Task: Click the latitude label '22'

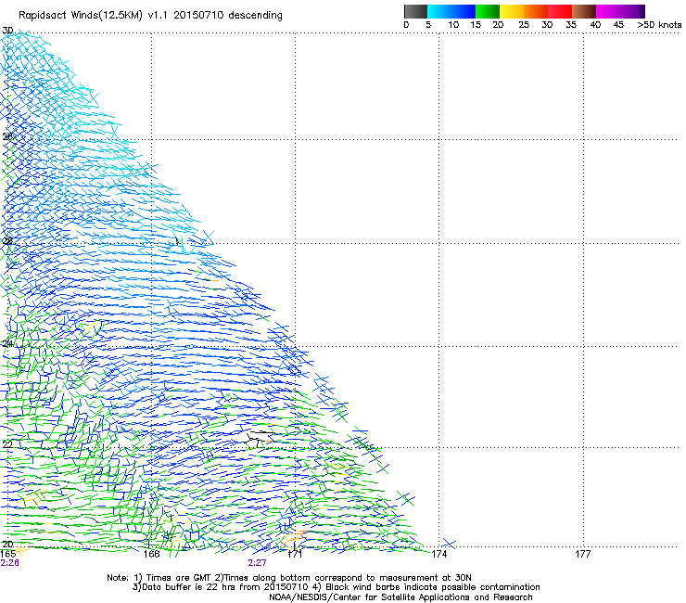Action: pos(7,444)
